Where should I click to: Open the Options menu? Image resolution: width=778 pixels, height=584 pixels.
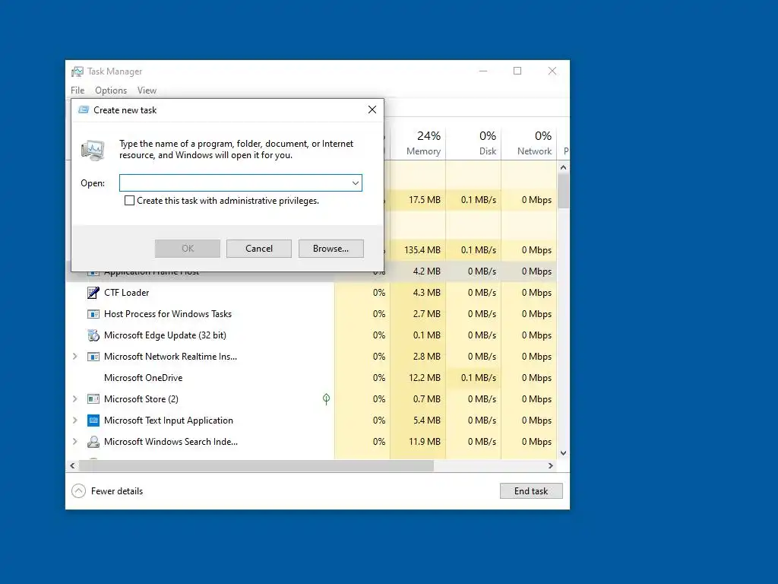(x=111, y=90)
